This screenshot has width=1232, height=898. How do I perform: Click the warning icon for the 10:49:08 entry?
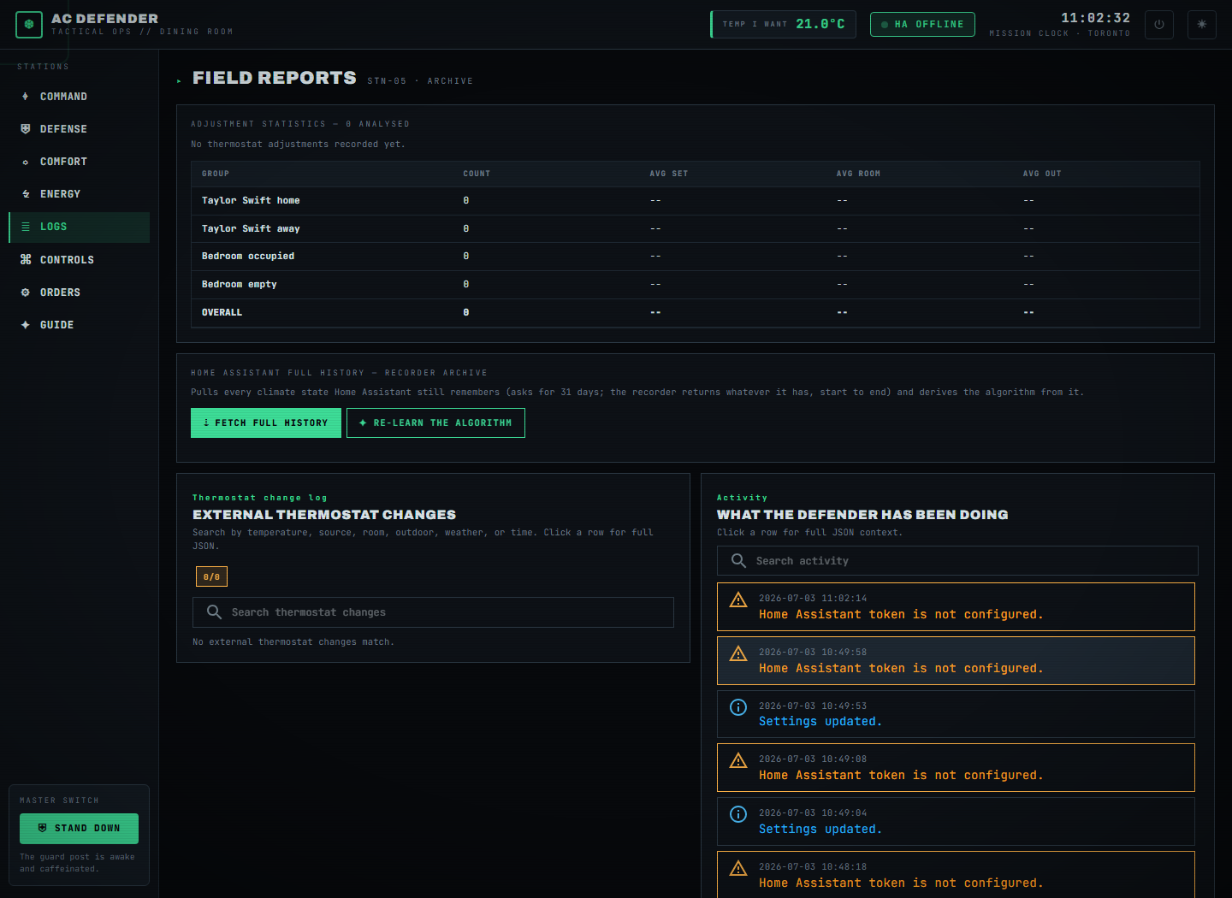738,761
